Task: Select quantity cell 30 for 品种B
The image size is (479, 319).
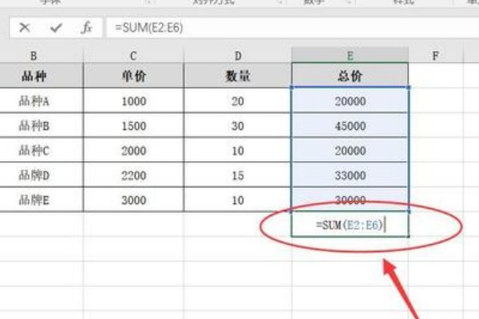Action: point(238,125)
